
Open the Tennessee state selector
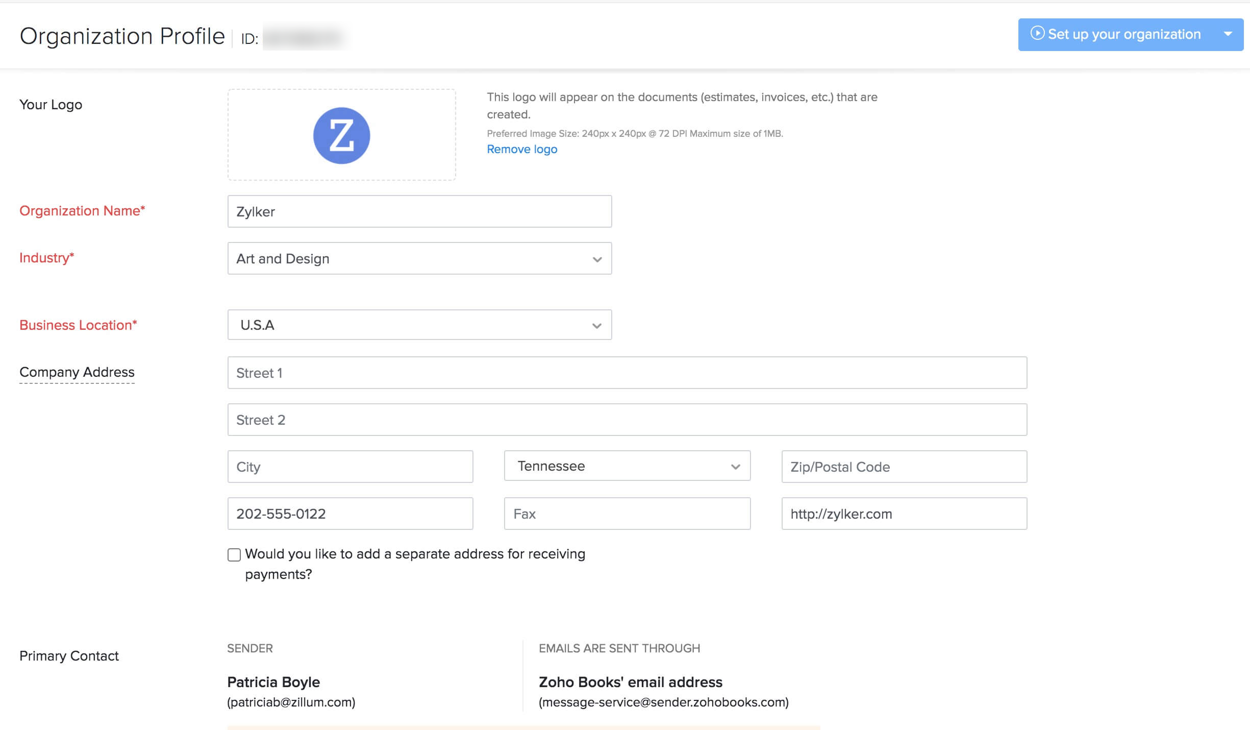(735, 466)
